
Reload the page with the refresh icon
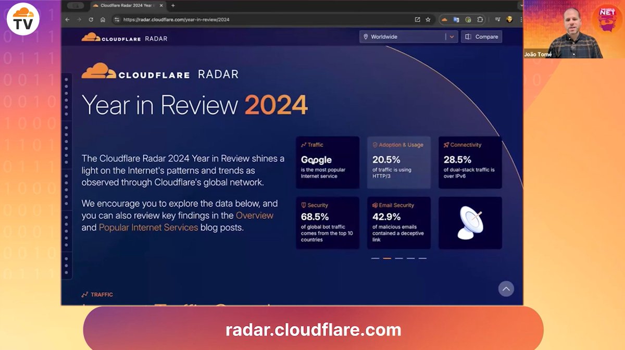click(x=91, y=19)
